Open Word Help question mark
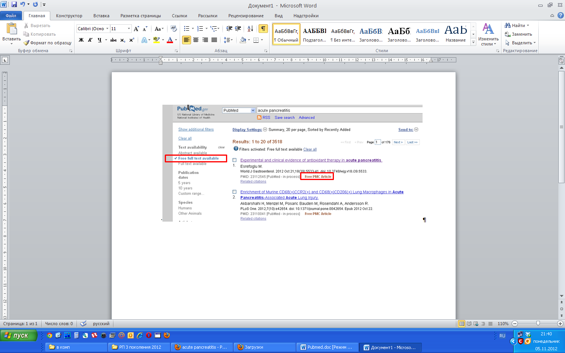The image size is (565, 353). [560, 15]
